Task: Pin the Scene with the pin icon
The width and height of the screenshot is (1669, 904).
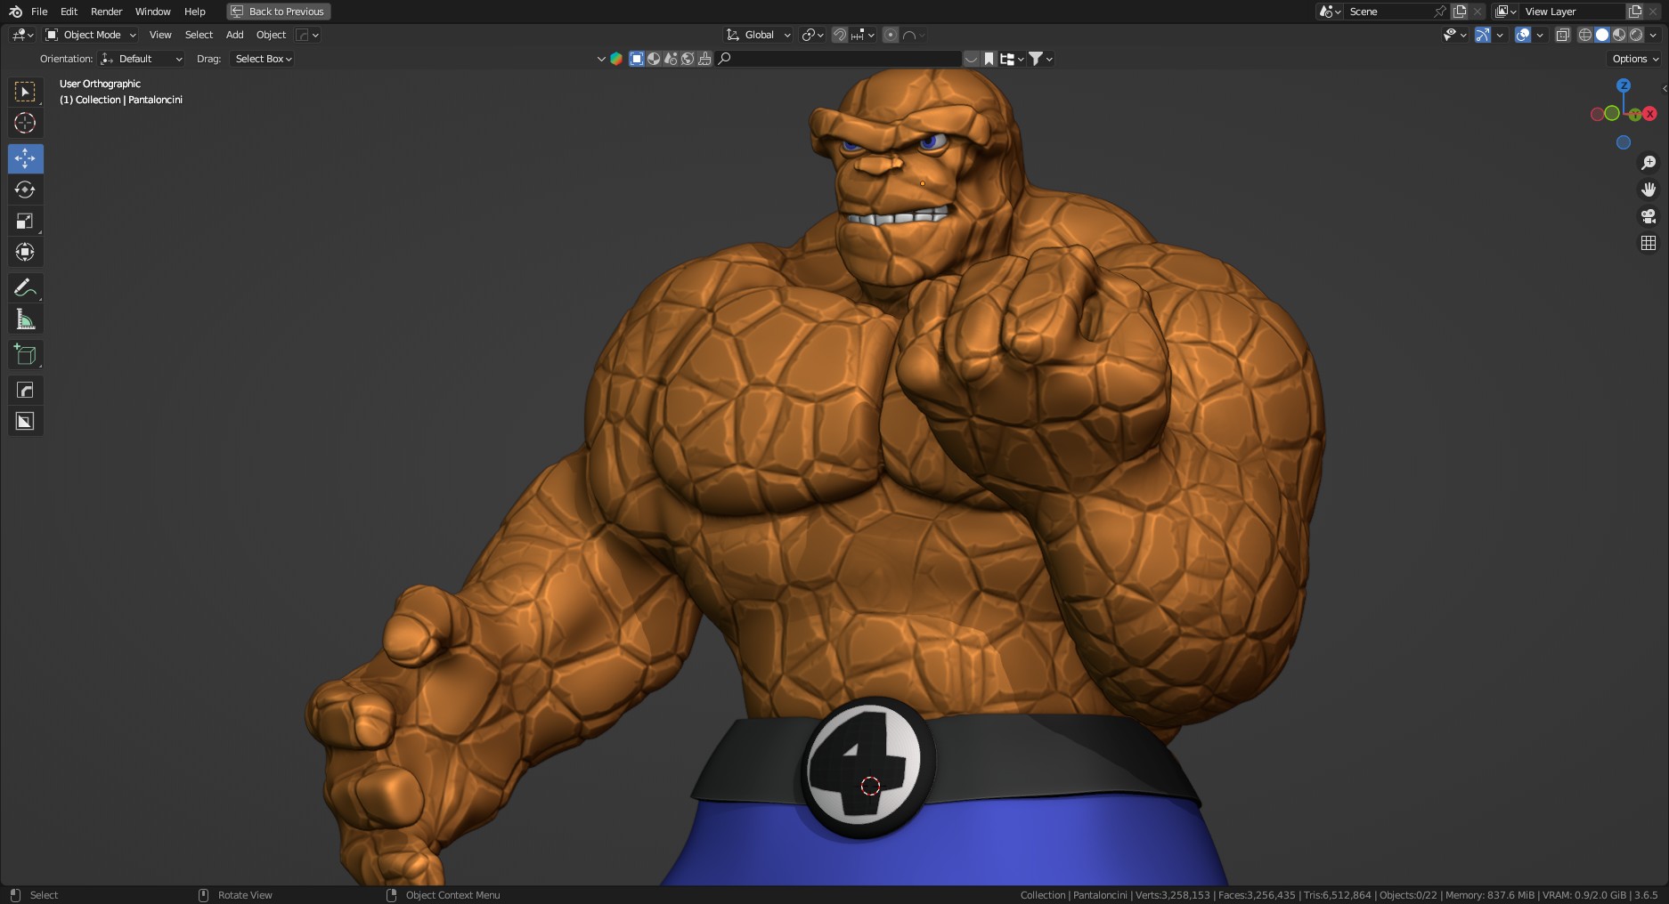Action: 1439,12
